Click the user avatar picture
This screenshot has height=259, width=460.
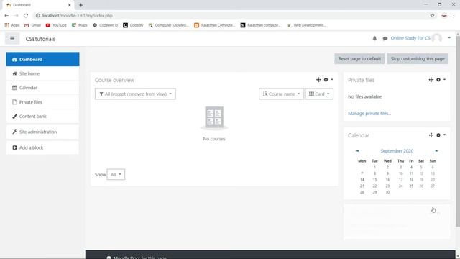click(437, 38)
